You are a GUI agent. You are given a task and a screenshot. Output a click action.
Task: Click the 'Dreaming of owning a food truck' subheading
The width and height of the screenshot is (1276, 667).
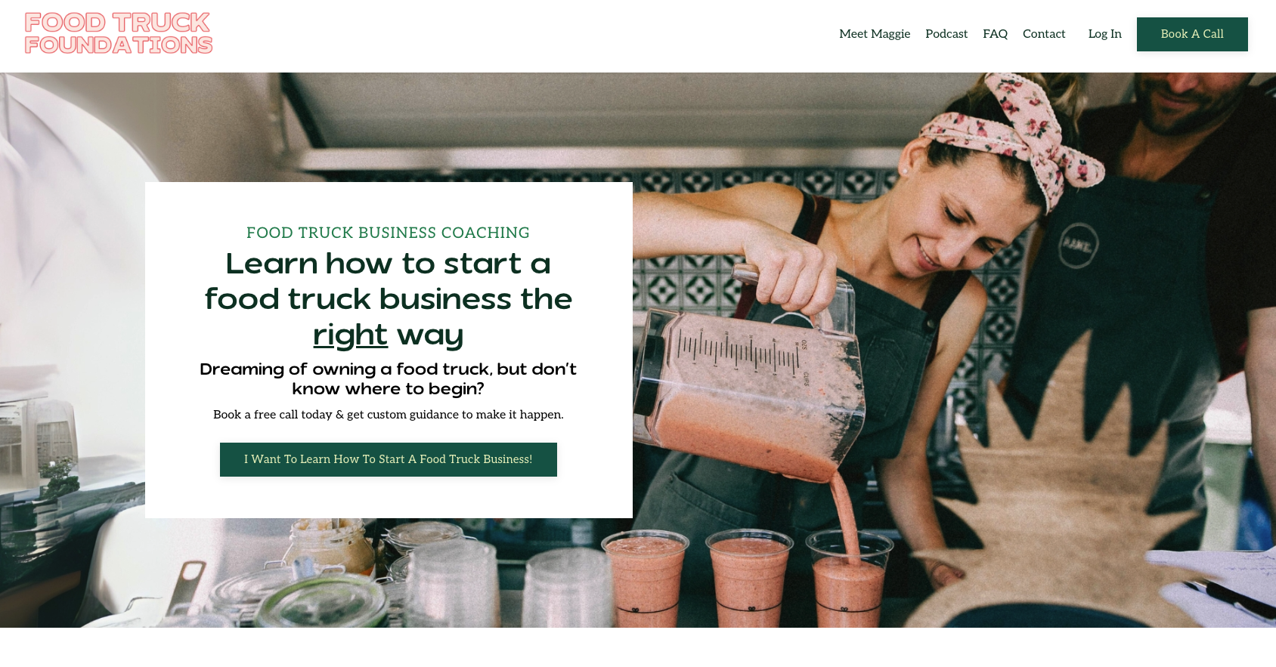click(x=389, y=378)
